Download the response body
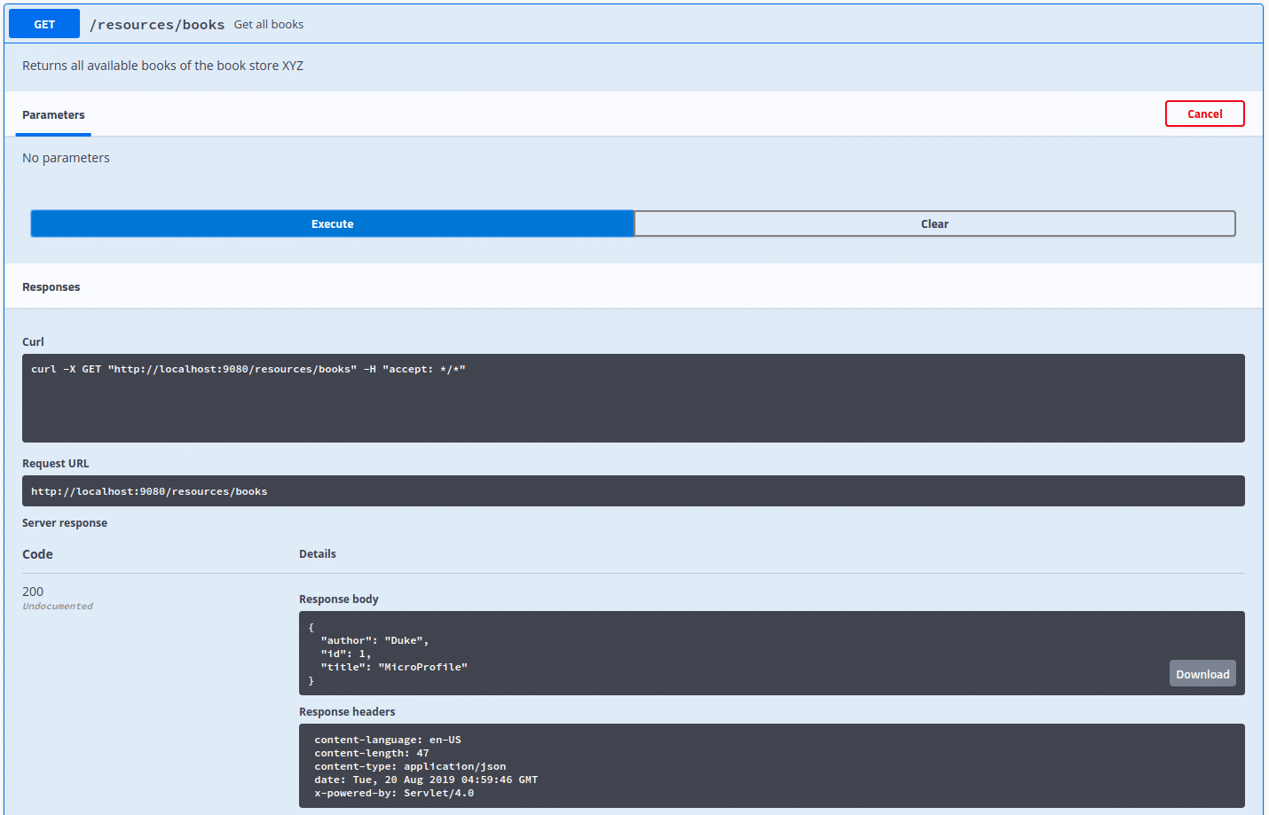Screen dimensions: 1269x815 (x=1202, y=674)
